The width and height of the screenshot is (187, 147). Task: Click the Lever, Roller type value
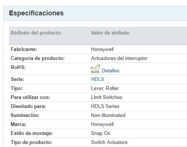click(x=105, y=88)
